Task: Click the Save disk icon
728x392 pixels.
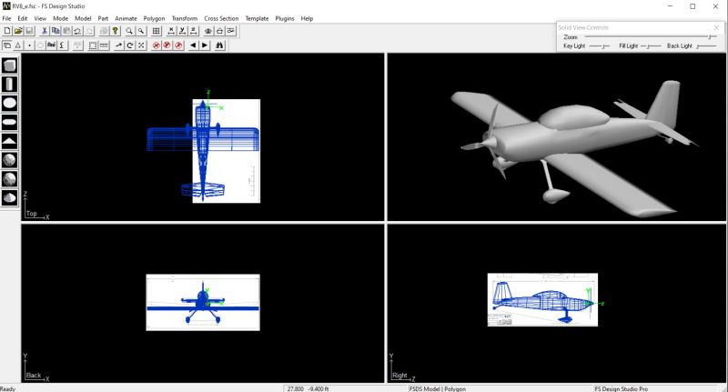Action: pyautogui.click(x=29, y=31)
